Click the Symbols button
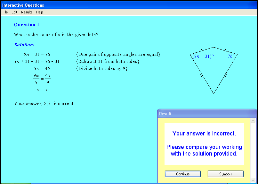This screenshot has height=184, width=258. 225,174
